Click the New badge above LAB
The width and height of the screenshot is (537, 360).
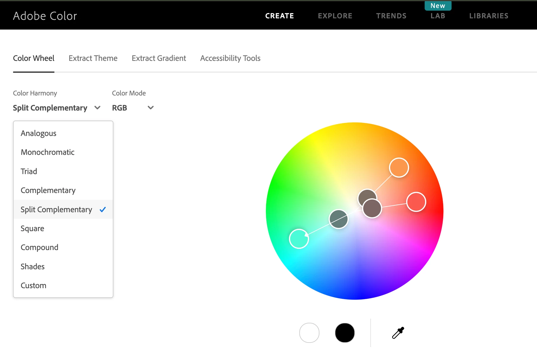click(438, 6)
